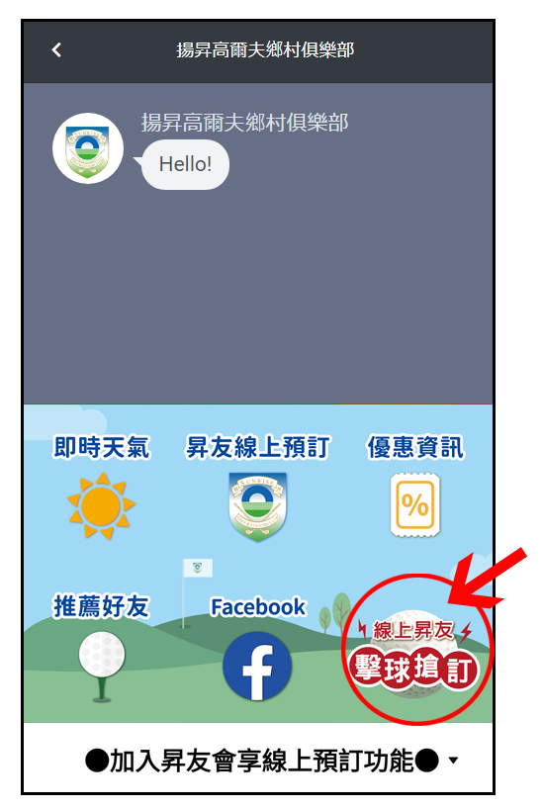
Task: Go back using the header arrow
Action: (56, 50)
